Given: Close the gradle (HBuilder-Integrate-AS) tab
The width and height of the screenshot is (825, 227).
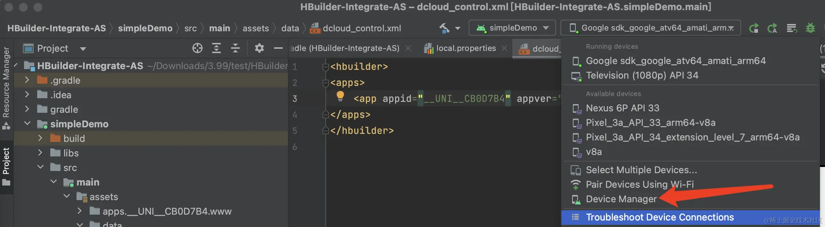Looking at the screenshot, I should click(408, 48).
